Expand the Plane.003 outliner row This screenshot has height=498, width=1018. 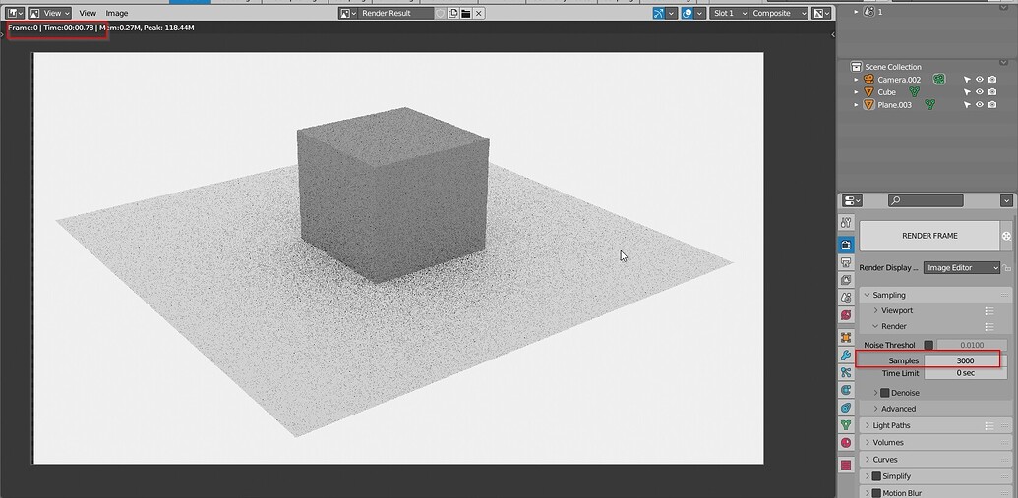pos(857,105)
